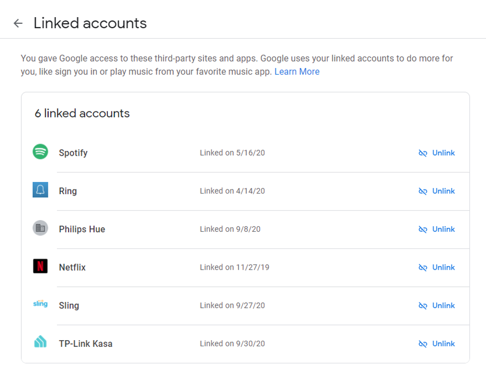
Task: Select the Ring account name
Action: click(x=68, y=191)
